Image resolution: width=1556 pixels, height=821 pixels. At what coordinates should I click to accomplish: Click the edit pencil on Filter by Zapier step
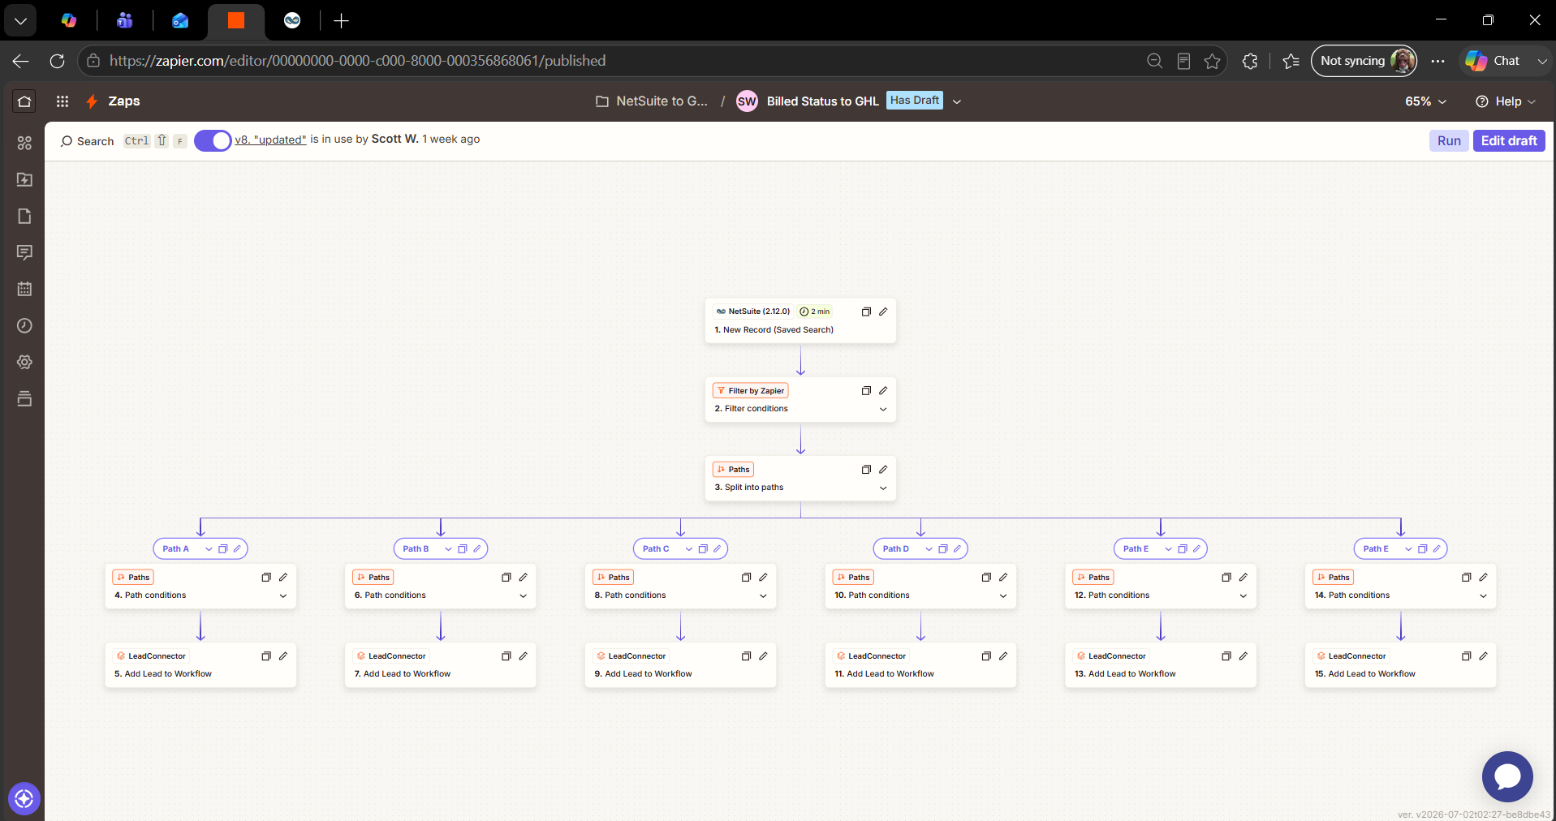click(x=883, y=390)
